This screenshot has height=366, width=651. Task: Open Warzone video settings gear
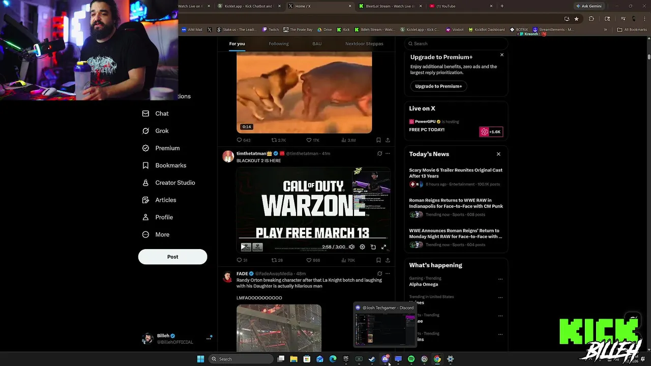click(362, 247)
